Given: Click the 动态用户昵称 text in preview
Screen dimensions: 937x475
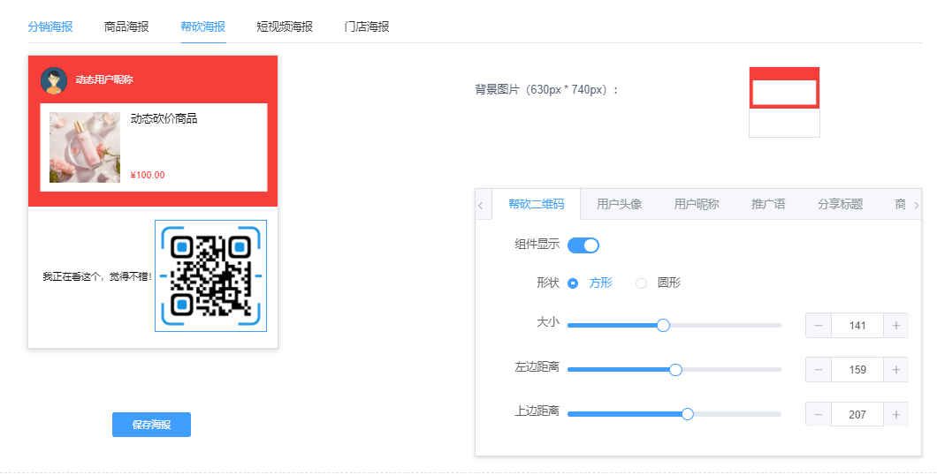Looking at the screenshot, I should coord(104,79).
